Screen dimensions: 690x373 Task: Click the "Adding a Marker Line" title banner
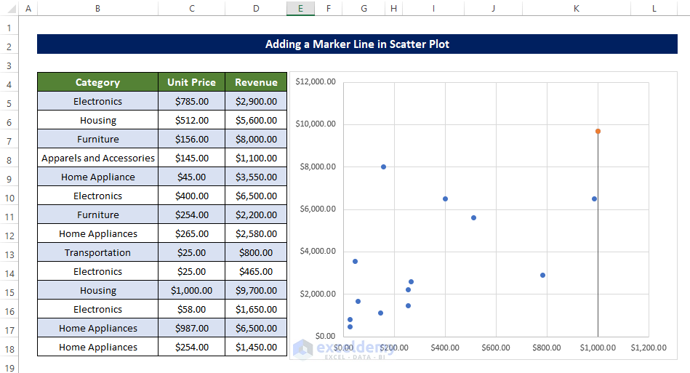click(357, 44)
